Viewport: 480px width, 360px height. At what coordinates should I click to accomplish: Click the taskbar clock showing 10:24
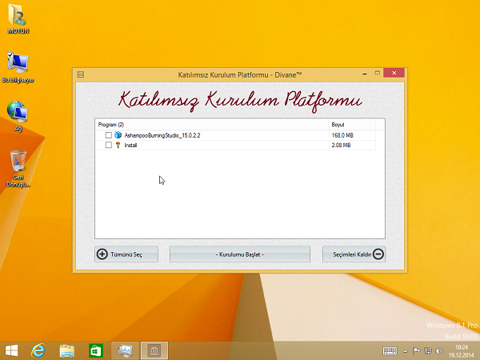[x=461, y=350]
